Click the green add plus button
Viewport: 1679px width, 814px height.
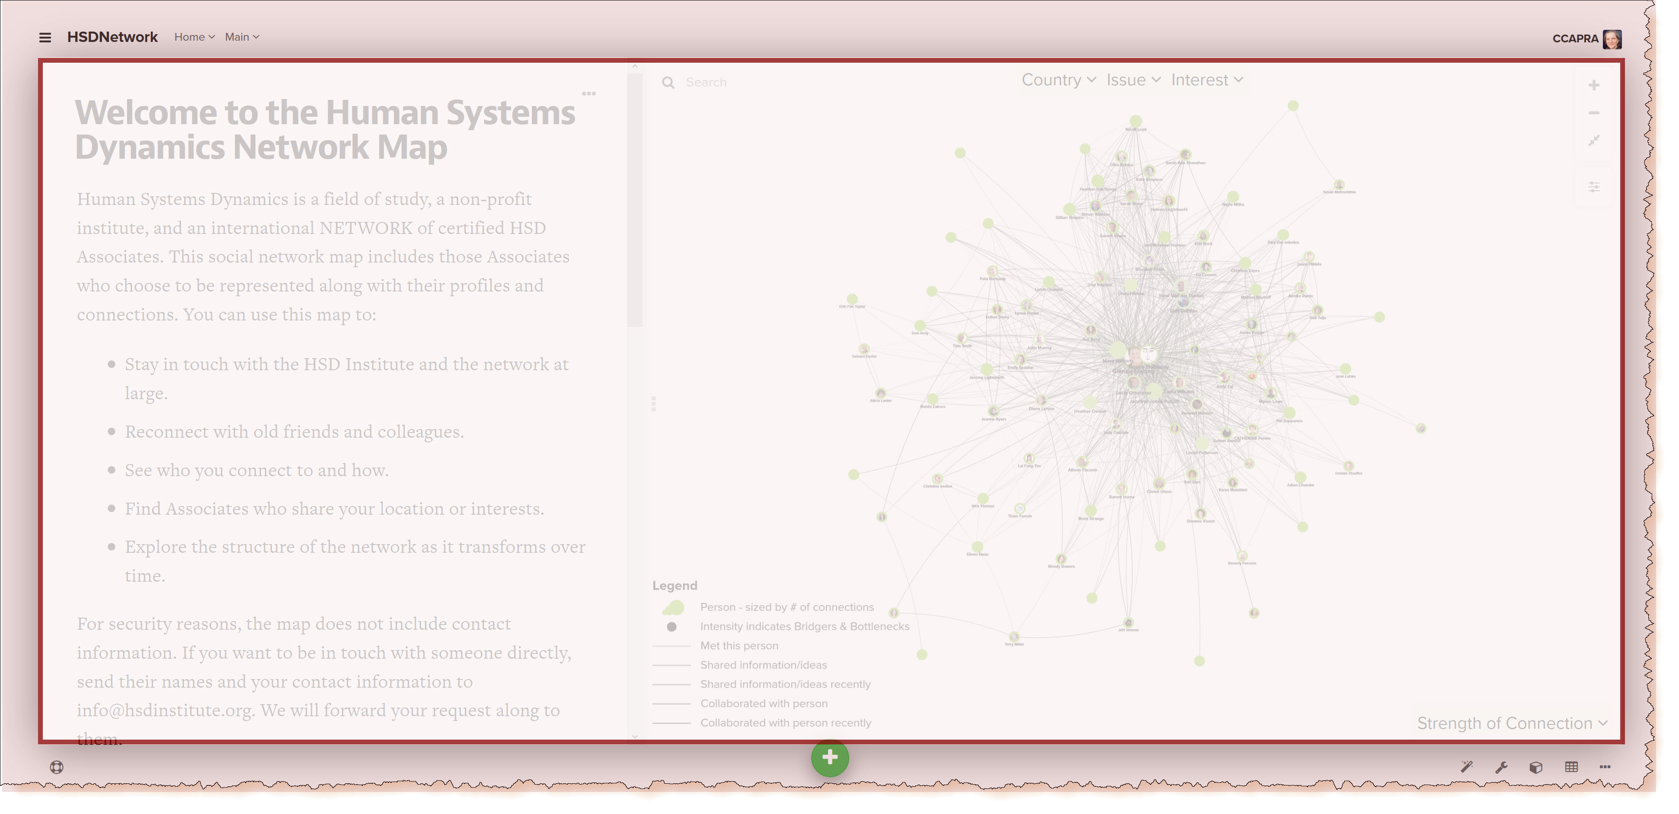(x=830, y=757)
